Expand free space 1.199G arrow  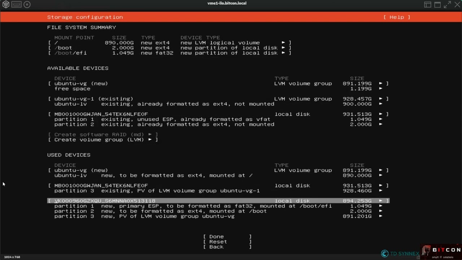click(x=381, y=88)
